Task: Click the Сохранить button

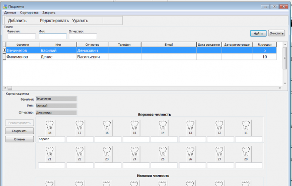Action: pyautogui.click(x=19, y=131)
